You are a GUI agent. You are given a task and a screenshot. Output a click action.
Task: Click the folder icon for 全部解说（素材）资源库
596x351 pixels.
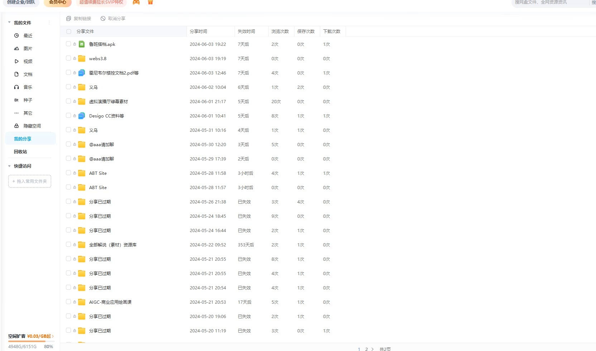[82, 245]
